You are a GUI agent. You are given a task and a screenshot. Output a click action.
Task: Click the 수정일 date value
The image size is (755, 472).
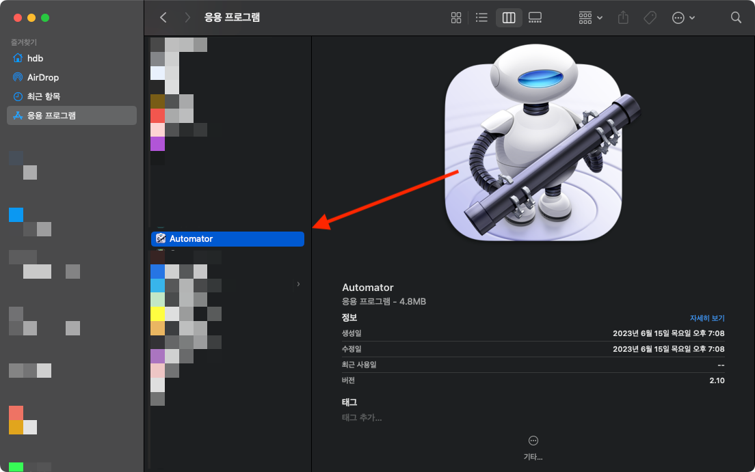pos(668,349)
